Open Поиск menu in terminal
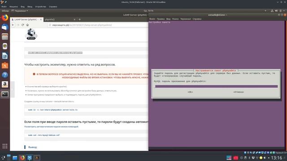Viewport: 287px width, 161px height. [x=175, y=19]
